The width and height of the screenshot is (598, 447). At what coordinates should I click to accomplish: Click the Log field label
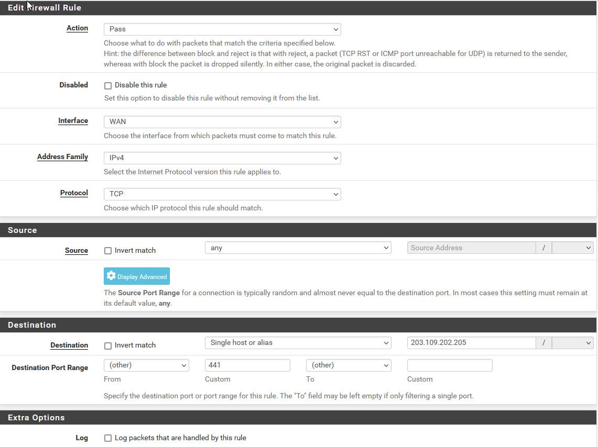tap(82, 438)
